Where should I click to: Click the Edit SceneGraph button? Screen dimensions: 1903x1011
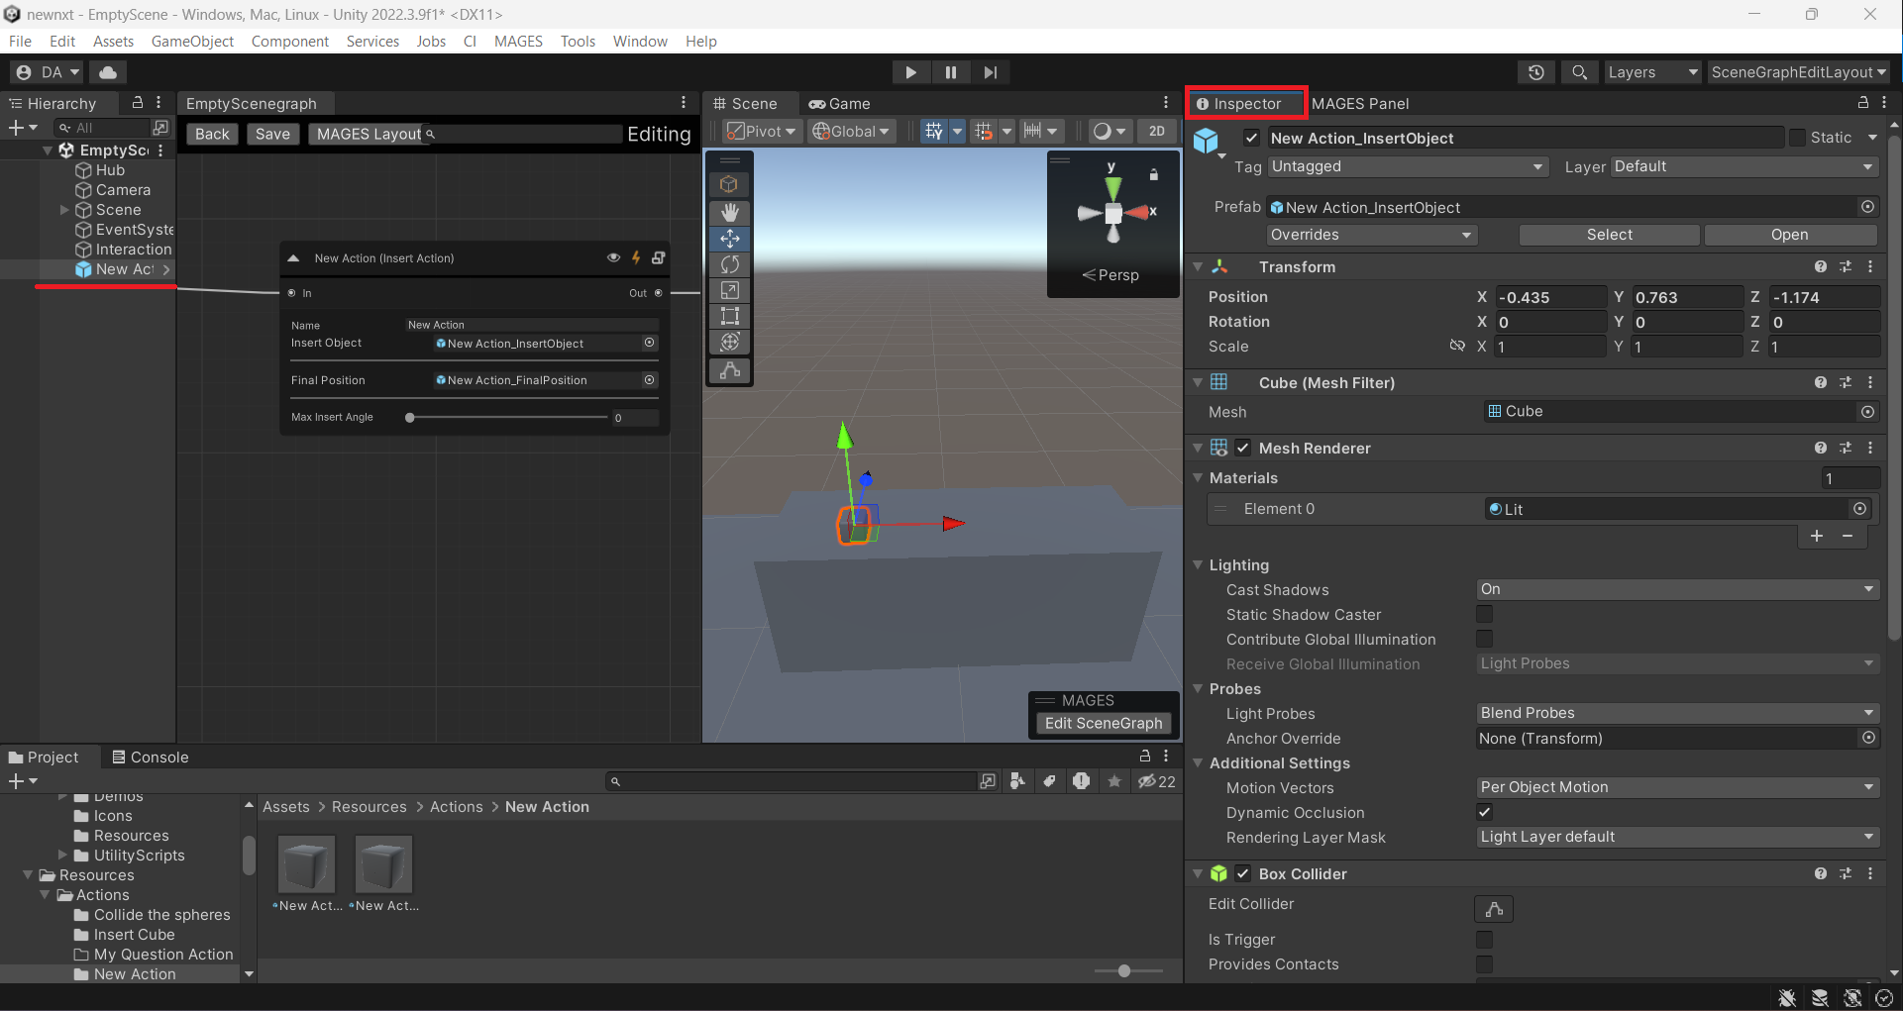point(1104,723)
